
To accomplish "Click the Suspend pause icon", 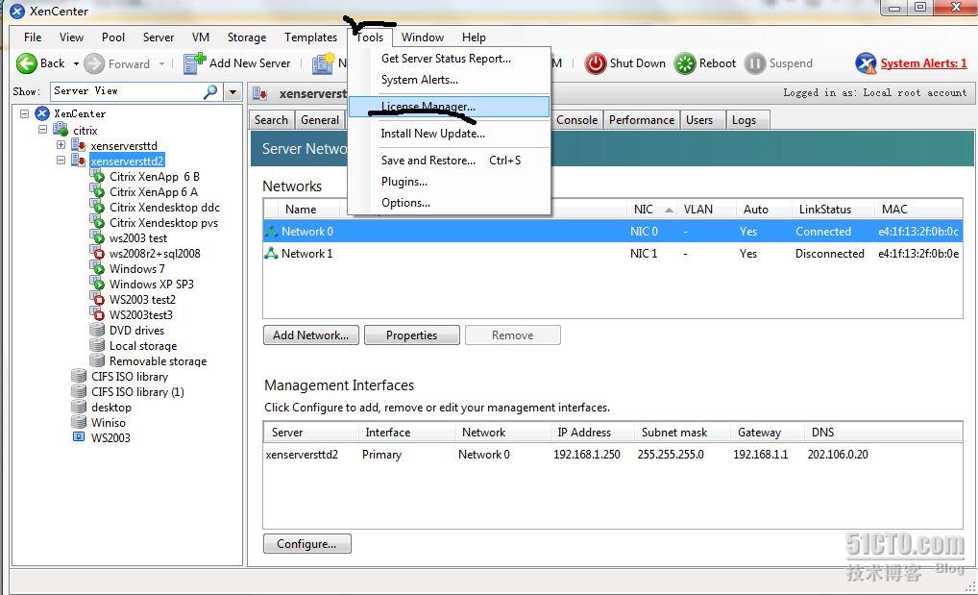I will 755,63.
